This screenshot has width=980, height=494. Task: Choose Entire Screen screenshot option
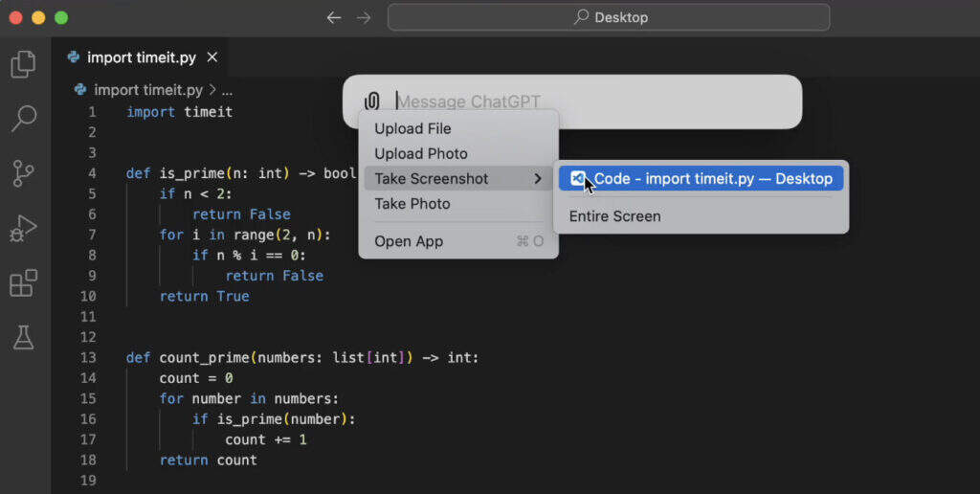[x=614, y=216]
